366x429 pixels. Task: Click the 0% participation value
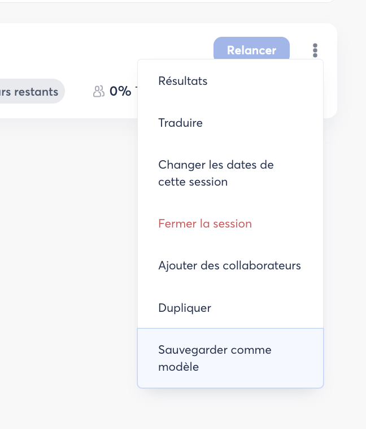120,92
